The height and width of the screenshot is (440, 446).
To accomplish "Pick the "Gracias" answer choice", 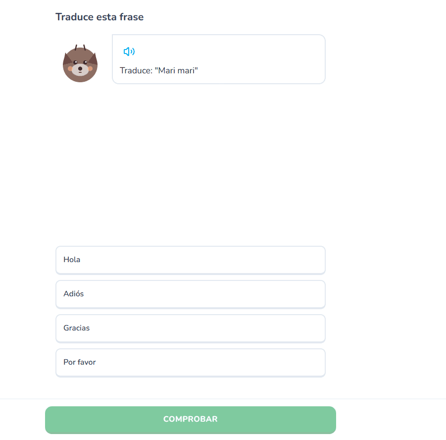I will click(190, 328).
